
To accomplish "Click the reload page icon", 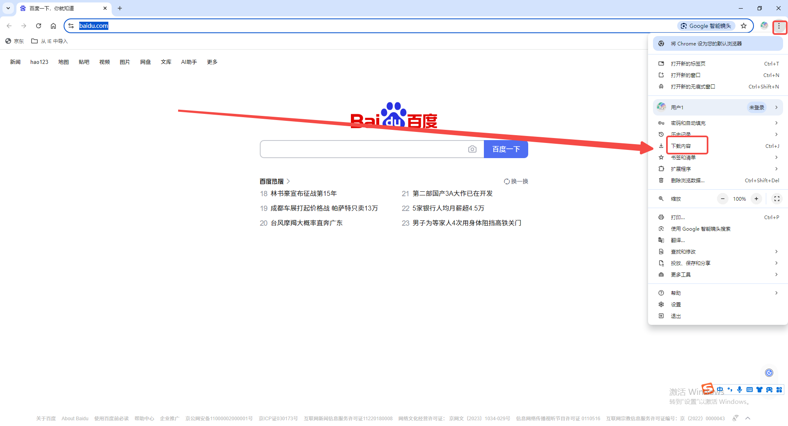I will [39, 26].
